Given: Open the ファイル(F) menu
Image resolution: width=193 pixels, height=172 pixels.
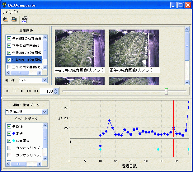Looking at the screenshot, I should pos(10,12).
